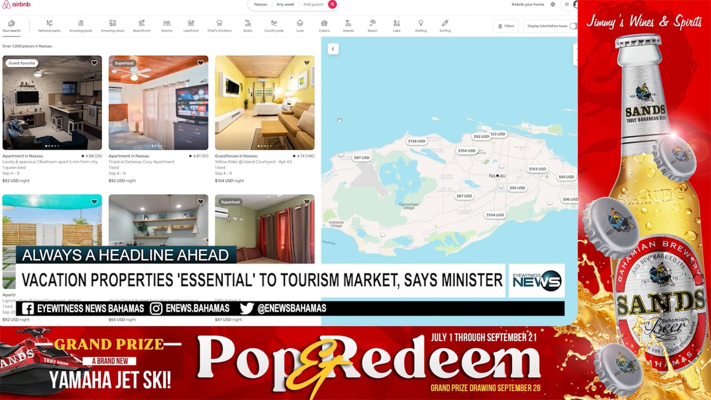
Task: Click the Yellow Elder @ Island Courtyard title
Action: 253,162
